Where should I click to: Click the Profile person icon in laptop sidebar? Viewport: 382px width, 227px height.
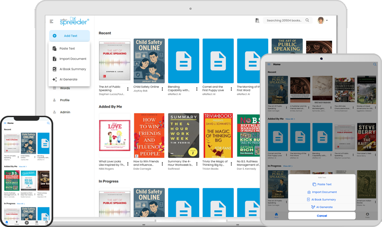54,100
